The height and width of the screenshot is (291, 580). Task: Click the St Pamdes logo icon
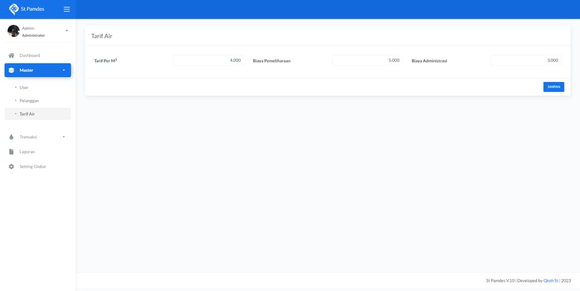click(x=14, y=9)
